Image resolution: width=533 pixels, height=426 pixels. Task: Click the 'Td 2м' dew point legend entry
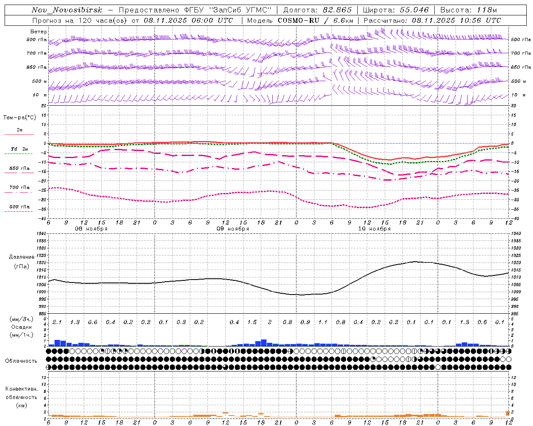point(20,149)
